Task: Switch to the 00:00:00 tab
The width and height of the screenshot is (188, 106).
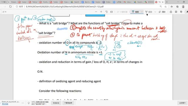Action: [x=149, y=2]
